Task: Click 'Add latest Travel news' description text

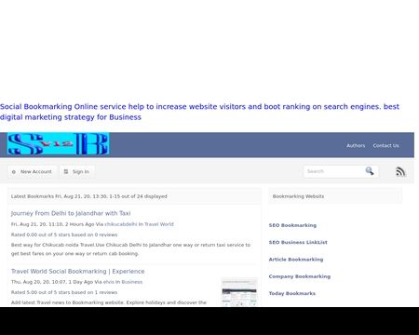Action: coord(109,302)
